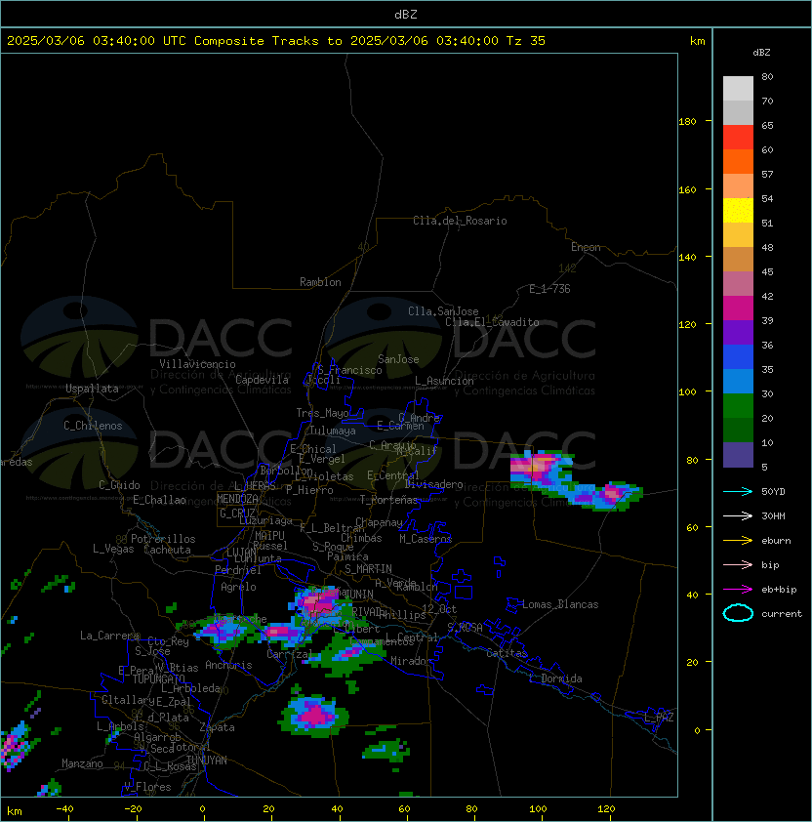Viewport: 812px width, 822px height.
Task: Click the 'Tz 35' threshold text in header
Action: 526,41
